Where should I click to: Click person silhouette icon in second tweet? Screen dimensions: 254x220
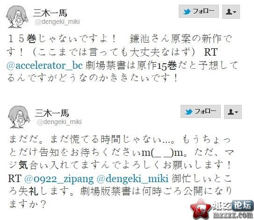[x=231, y=112]
